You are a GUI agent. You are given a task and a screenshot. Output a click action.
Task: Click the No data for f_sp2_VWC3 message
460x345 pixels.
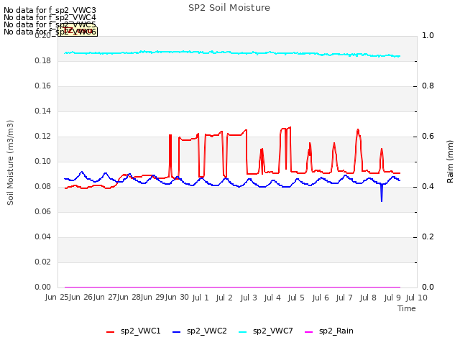pyautogui.click(x=50, y=10)
